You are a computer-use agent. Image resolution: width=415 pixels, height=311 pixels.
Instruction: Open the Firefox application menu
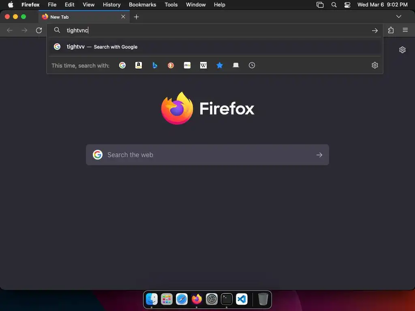(30, 5)
